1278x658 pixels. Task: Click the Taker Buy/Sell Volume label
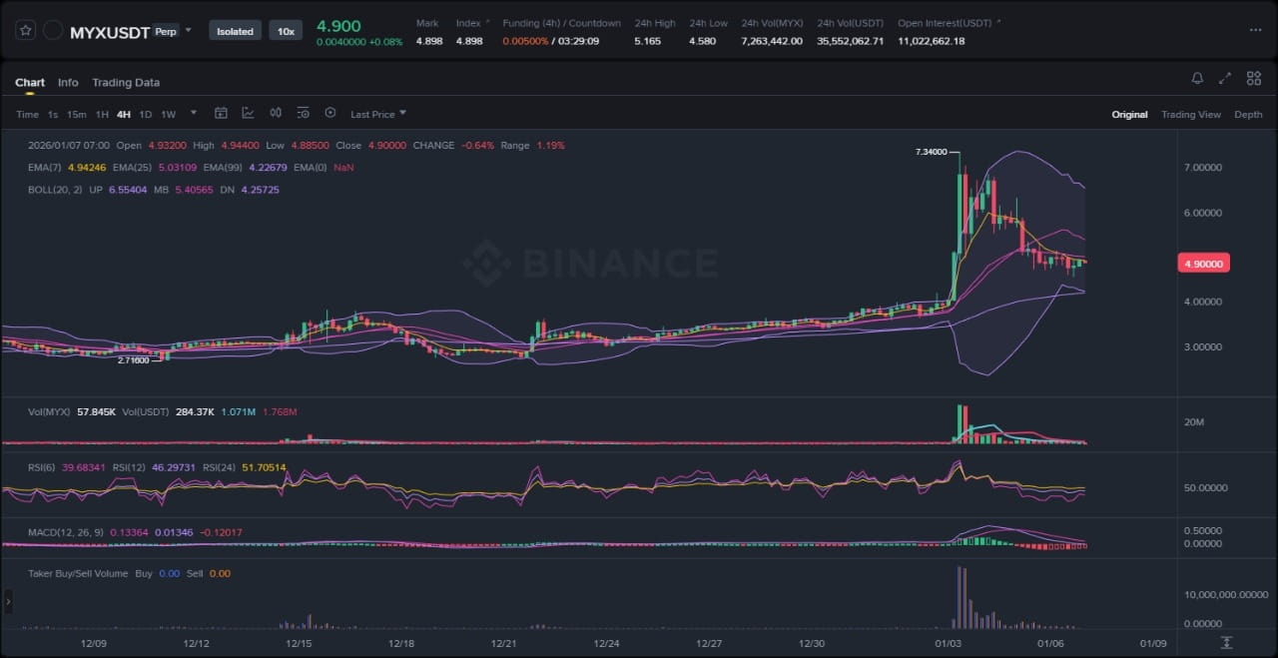click(x=77, y=573)
